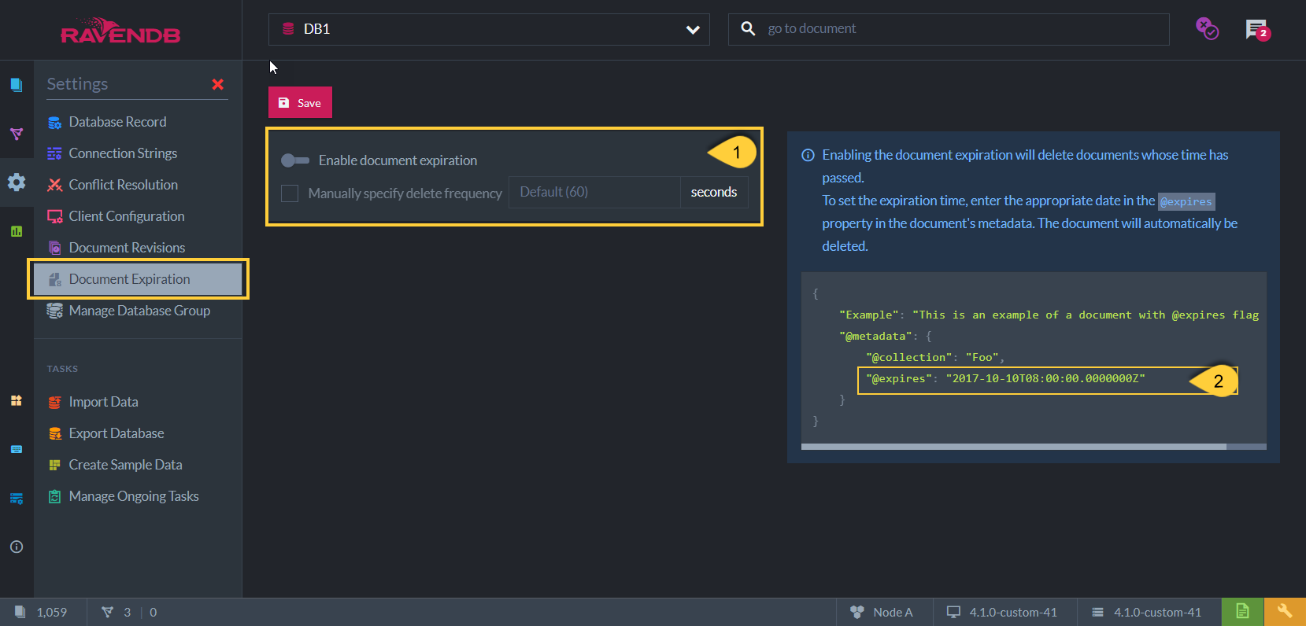Click the Conflict Resolution icon

click(x=54, y=185)
